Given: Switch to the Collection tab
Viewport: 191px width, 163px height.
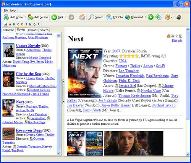Looking at the screenshot, I should coord(8,30).
